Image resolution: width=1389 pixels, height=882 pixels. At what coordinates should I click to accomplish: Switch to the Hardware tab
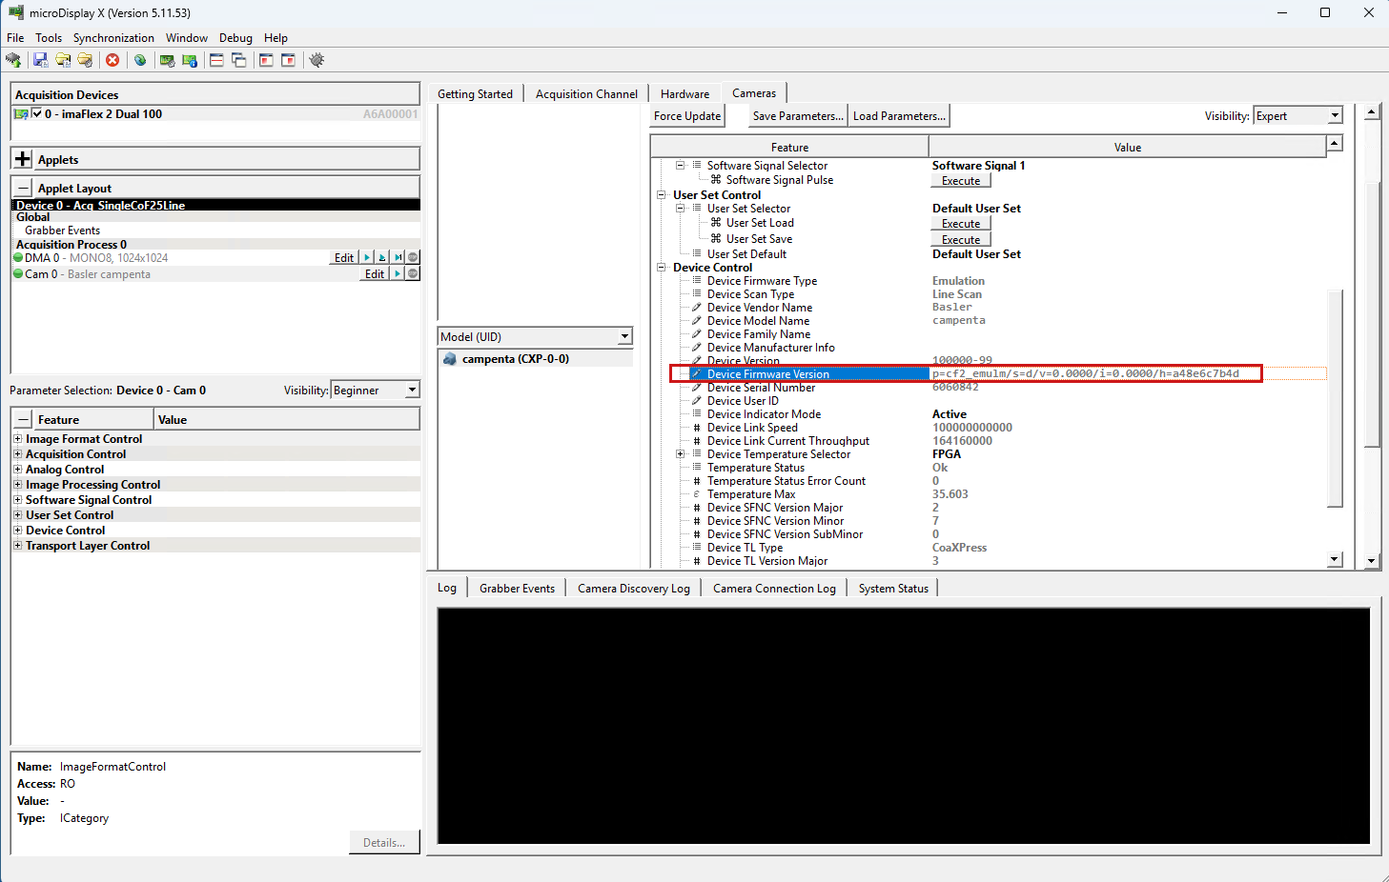point(684,93)
